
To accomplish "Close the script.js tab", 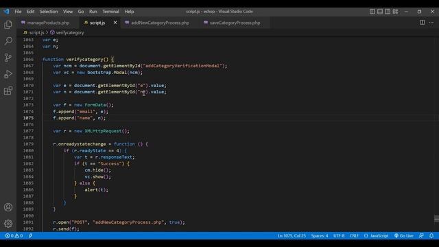I will coord(115,23).
